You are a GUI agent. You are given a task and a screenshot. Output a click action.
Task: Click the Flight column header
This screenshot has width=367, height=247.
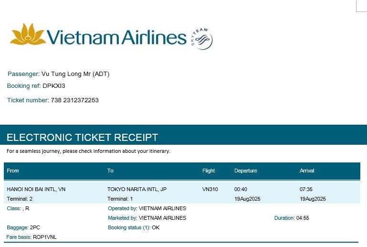coord(209,171)
